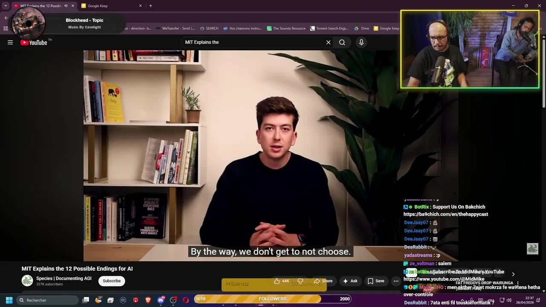
Task: Like the video with thumbs up
Action: 282,281
